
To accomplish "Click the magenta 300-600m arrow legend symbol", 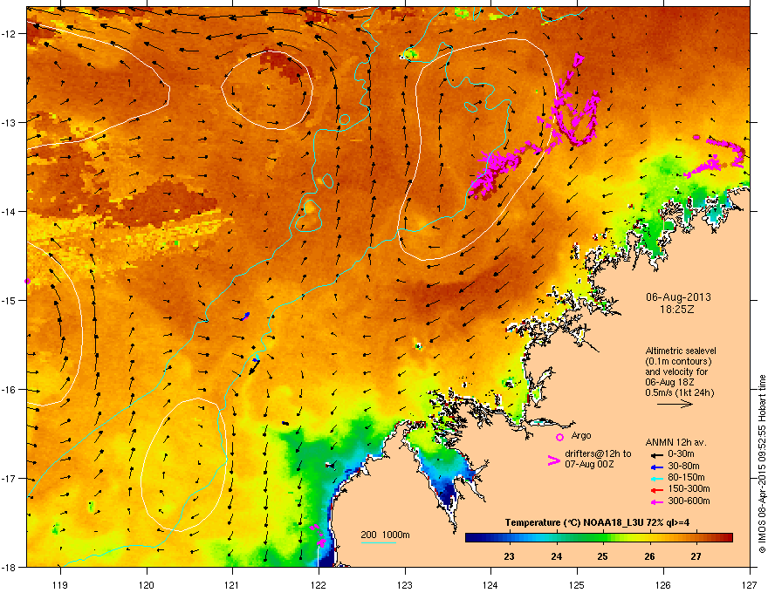I will point(656,501).
